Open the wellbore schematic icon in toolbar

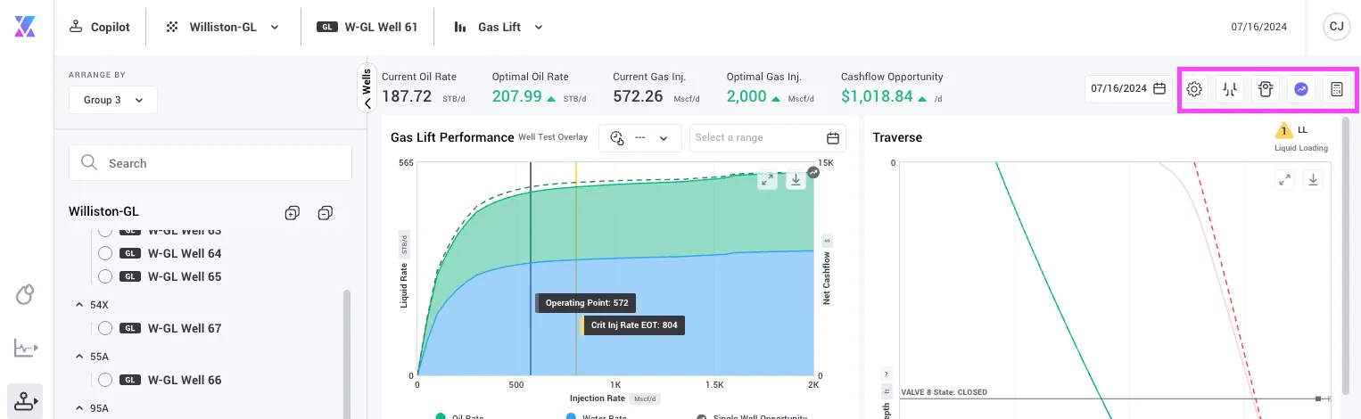tap(1231, 89)
